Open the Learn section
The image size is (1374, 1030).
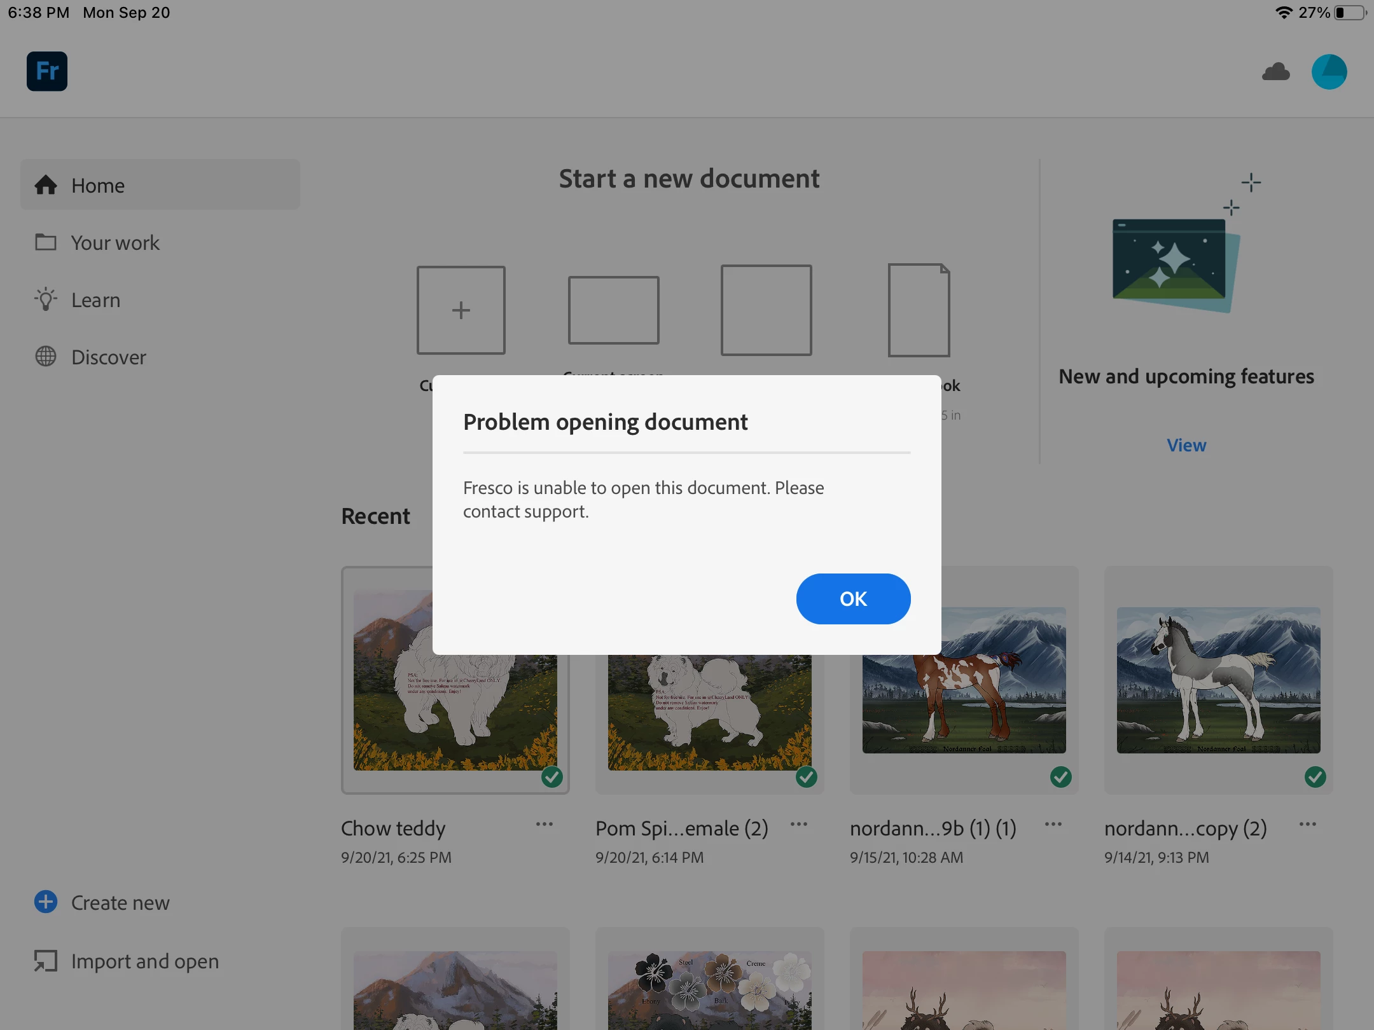[95, 299]
